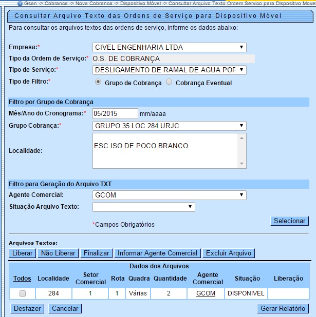The height and width of the screenshot is (317, 316).
Task: Select the Grupo de Cobrança radio button
Action: pos(98,82)
